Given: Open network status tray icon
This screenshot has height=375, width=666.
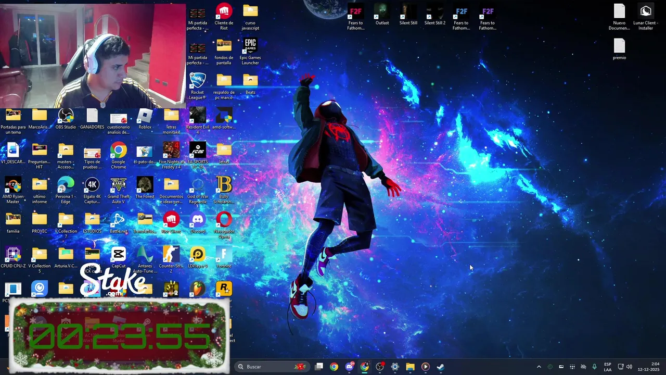Looking at the screenshot, I should point(620,367).
